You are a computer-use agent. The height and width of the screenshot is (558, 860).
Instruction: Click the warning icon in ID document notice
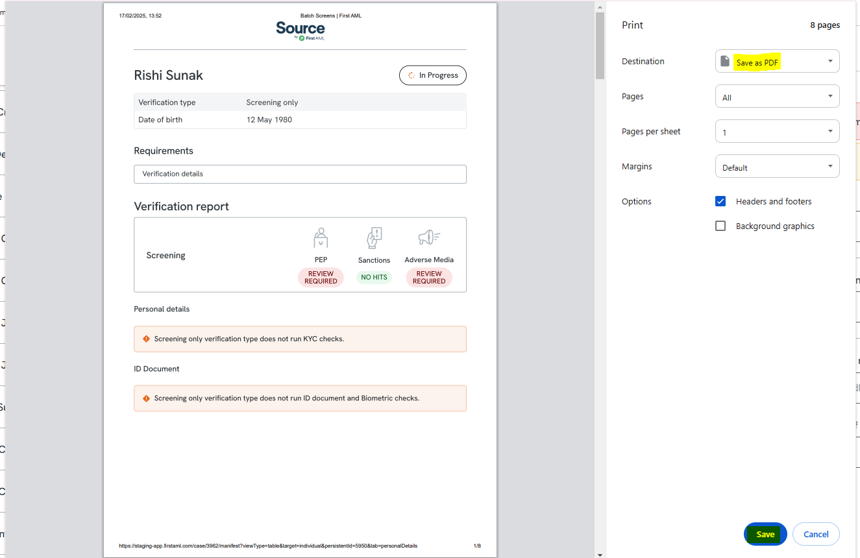tap(146, 398)
